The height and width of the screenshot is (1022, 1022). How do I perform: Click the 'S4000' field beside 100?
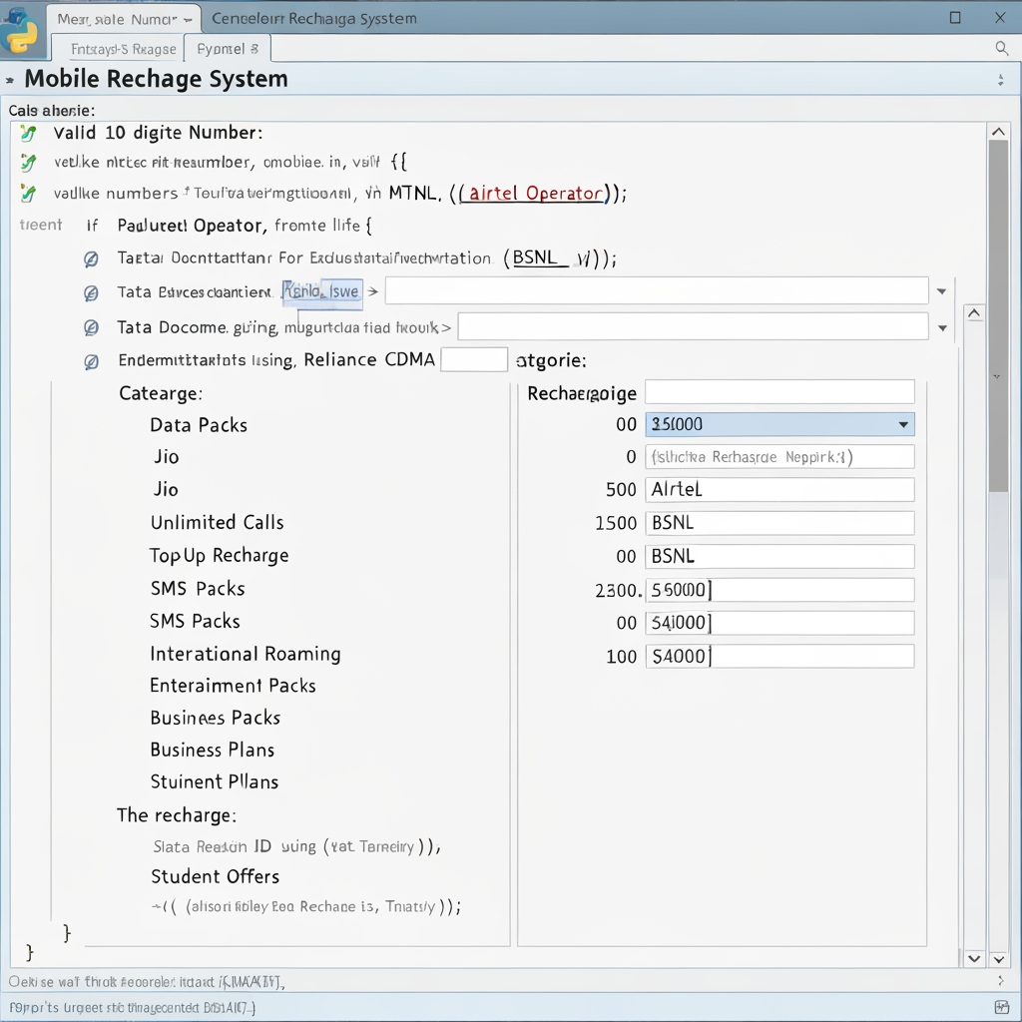779,657
